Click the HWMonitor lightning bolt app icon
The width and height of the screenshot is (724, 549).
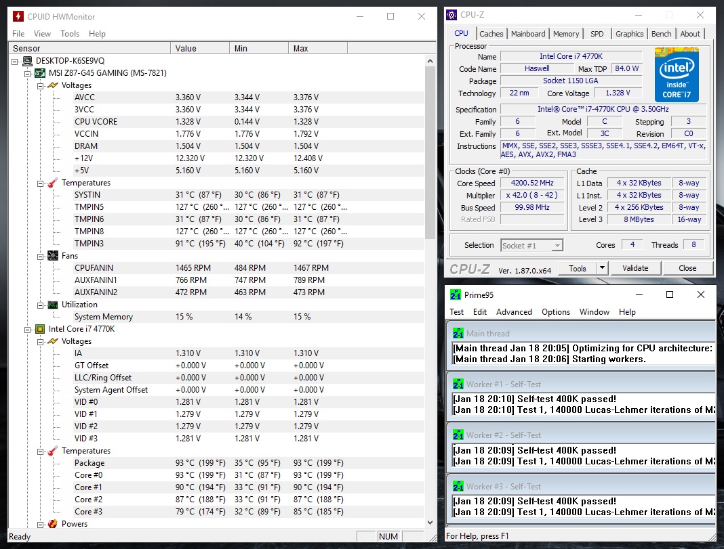18,17
